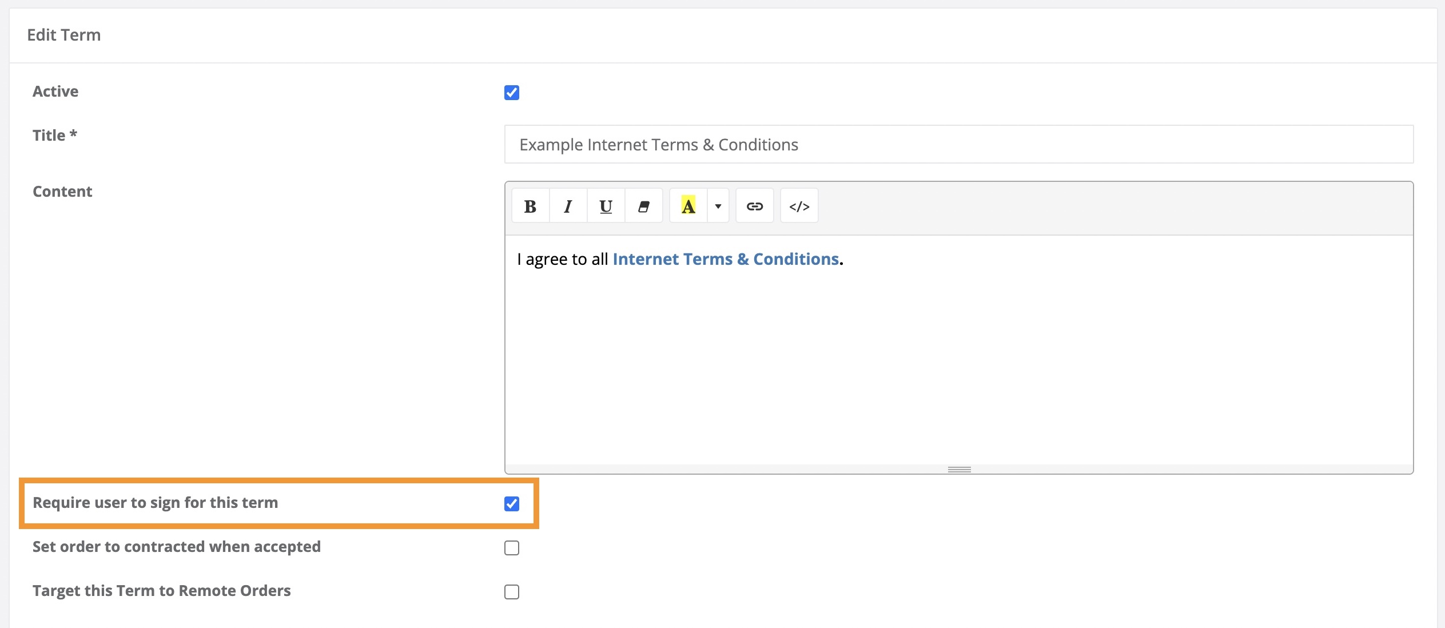Disable Require user to sign for this term
This screenshot has width=1445, height=628.
pyautogui.click(x=512, y=504)
